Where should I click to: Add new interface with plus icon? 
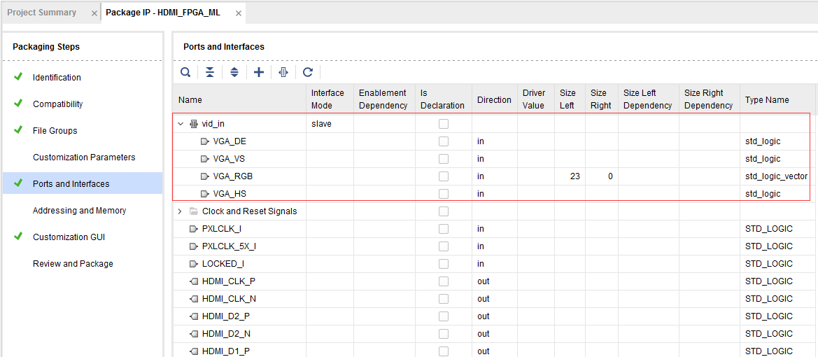point(259,73)
